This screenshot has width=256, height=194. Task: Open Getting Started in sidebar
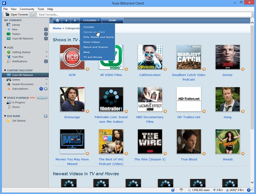click(21, 52)
